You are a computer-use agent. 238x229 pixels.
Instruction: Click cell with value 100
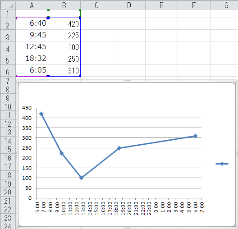click(x=64, y=47)
